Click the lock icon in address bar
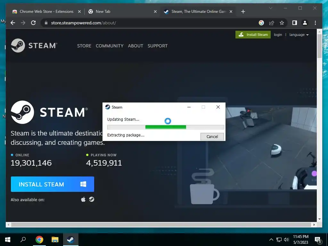The width and height of the screenshot is (328, 246). click(x=46, y=23)
